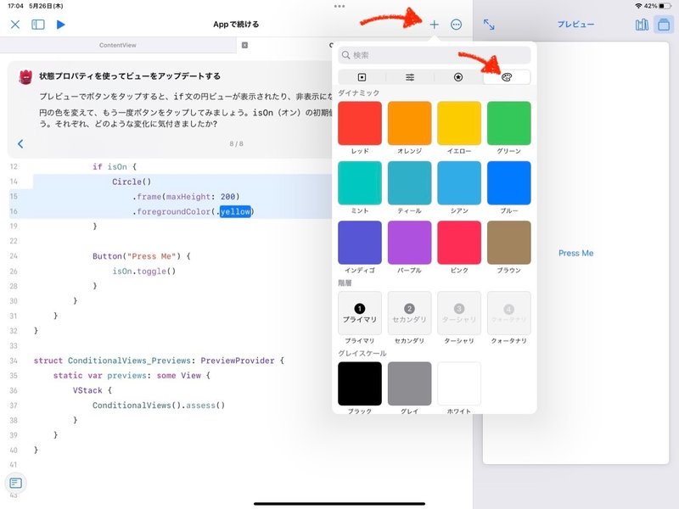This screenshot has height=509, width=679.
Task: Click the Circle() code line
Action: click(132, 182)
